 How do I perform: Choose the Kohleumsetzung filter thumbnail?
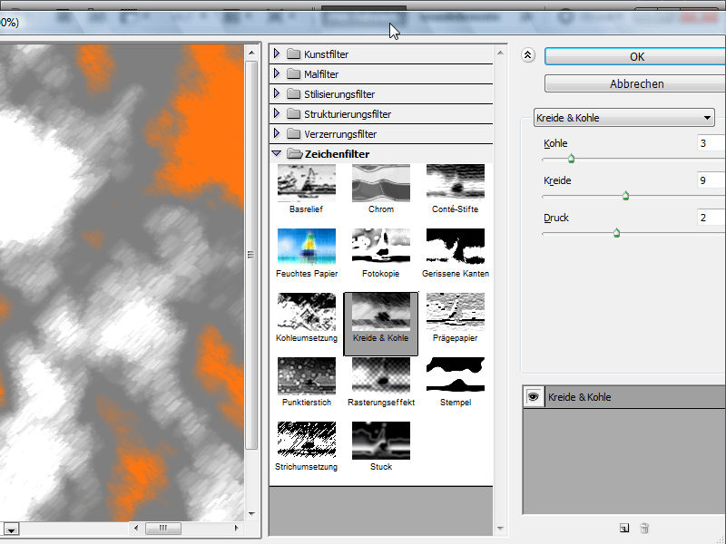[307, 311]
